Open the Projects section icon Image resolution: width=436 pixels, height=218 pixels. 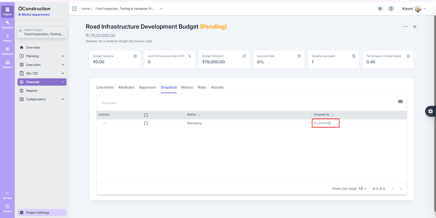tap(7, 11)
